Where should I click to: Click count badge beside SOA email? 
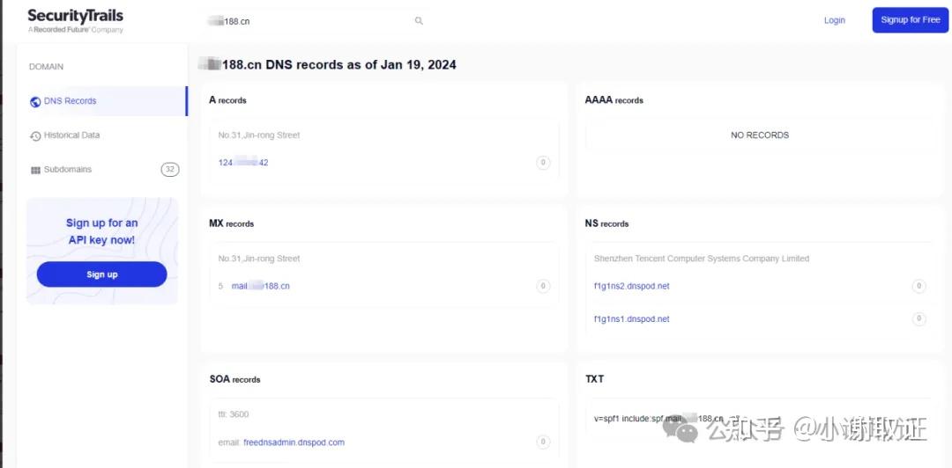(543, 442)
